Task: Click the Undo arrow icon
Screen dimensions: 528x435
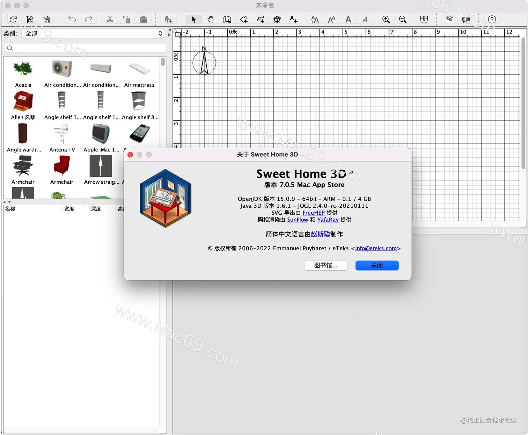Action: [72, 19]
